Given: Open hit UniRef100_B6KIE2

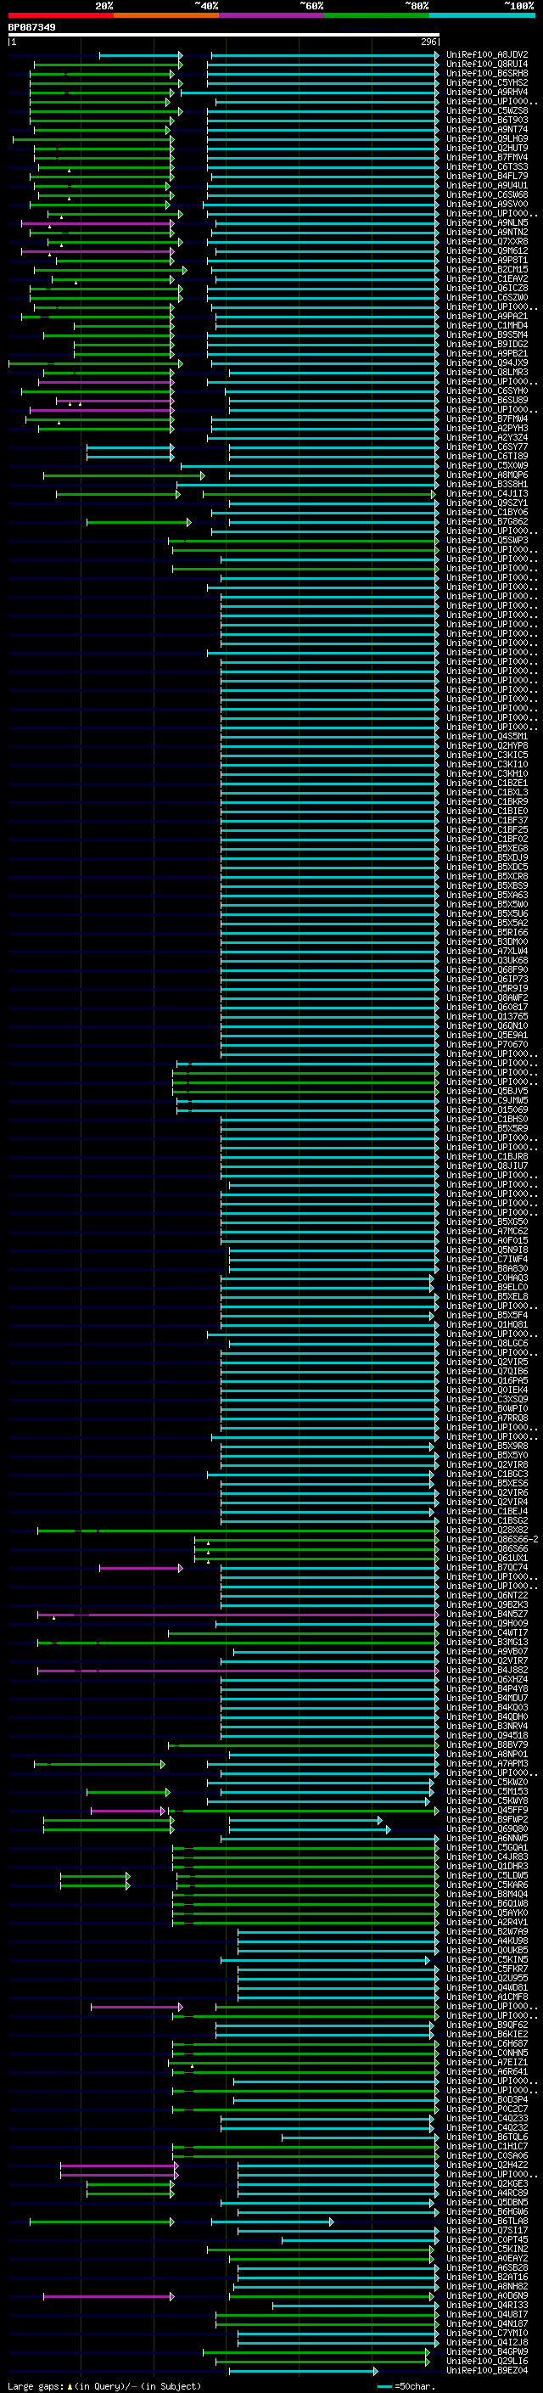Looking at the screenshot, I should (487, 2035).
